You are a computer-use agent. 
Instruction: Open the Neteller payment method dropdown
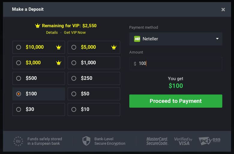tap(175, 39)
